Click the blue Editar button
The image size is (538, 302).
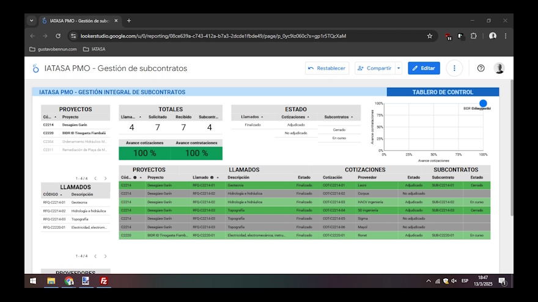424,68
